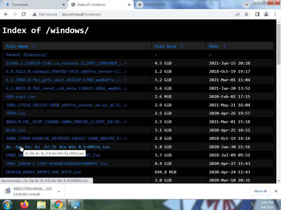
Task: Open the tab search dropdown
Action: [247, 5]
